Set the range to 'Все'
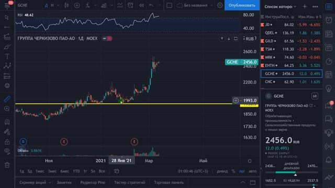The image size is (335, 188). (102, 171)
